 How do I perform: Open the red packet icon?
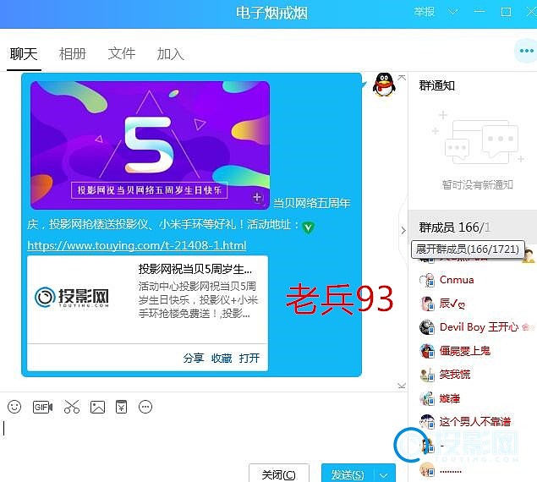click(121, 407)
